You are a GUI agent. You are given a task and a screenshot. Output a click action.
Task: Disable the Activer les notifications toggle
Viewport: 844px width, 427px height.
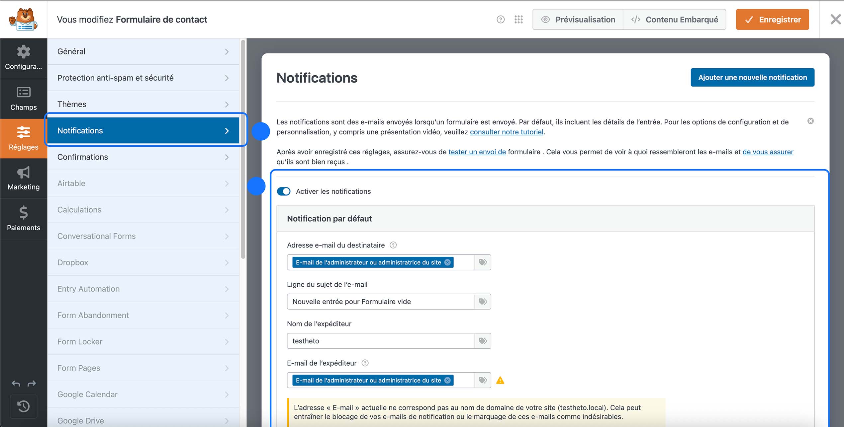(284, 191)
